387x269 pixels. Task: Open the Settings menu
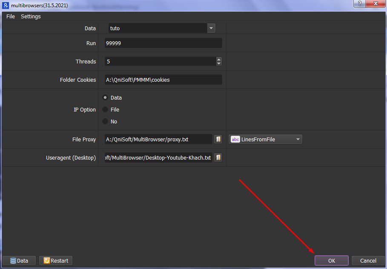pos(31,16)
